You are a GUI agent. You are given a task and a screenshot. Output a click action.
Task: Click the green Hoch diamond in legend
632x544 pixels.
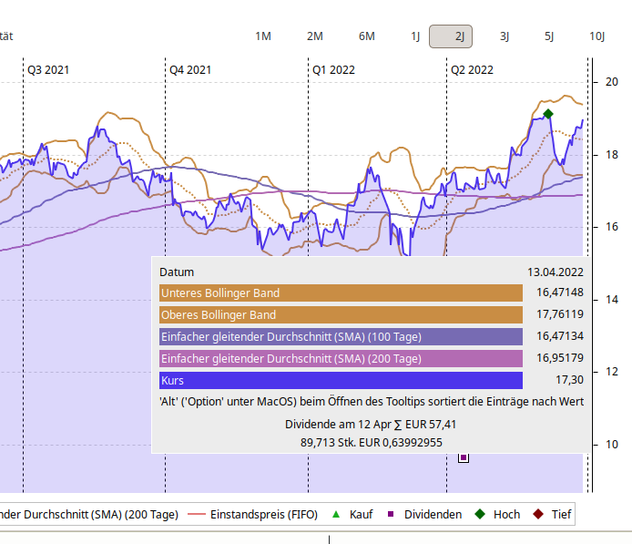click(x=480, y=515)
